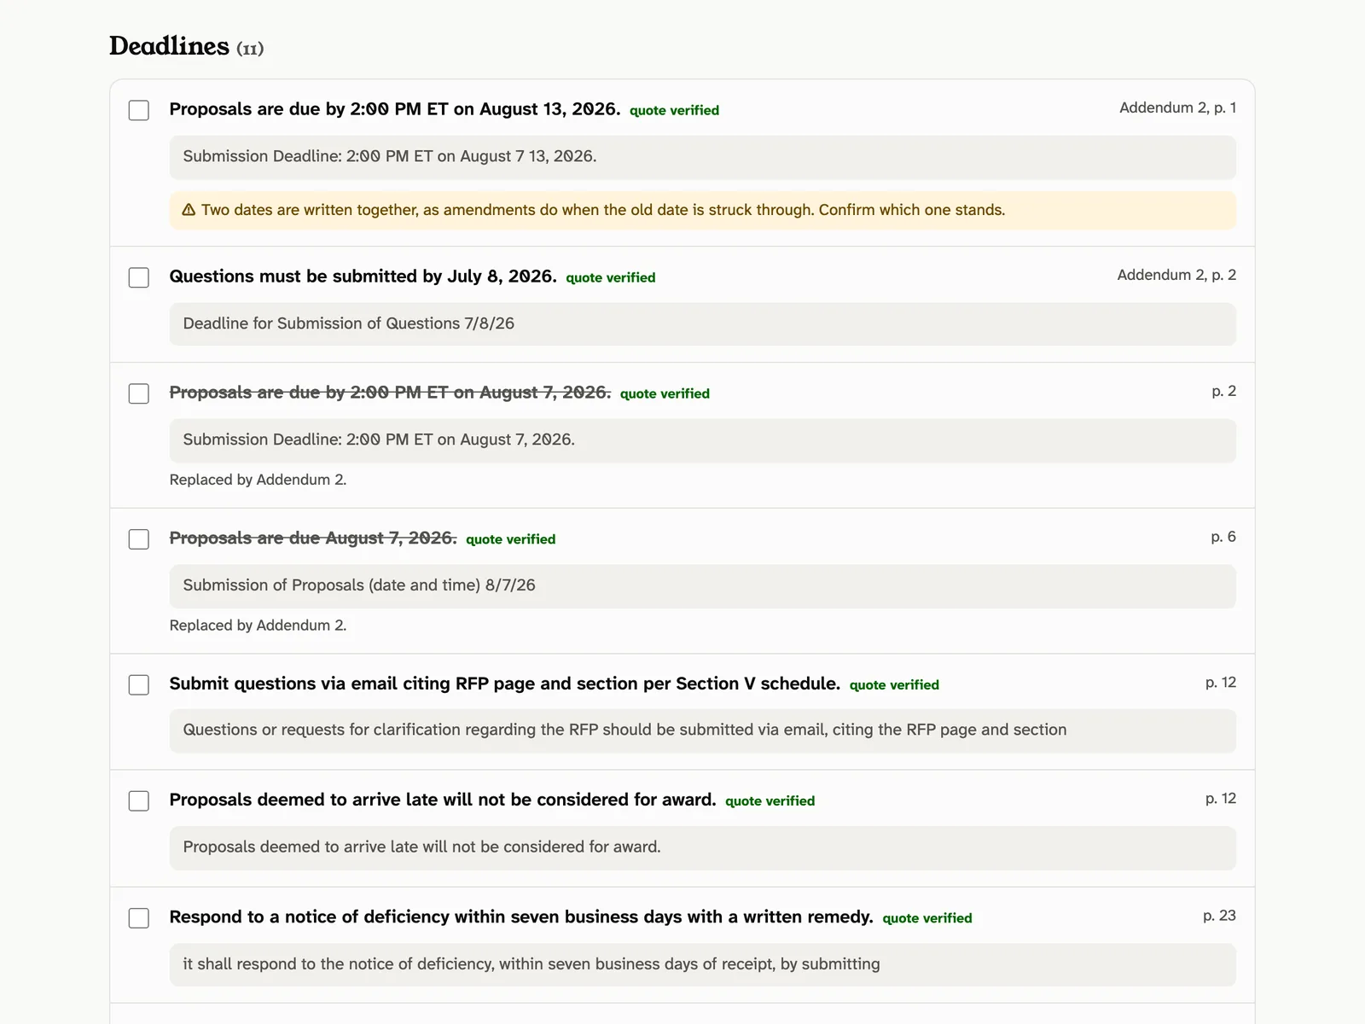Select quote 'Submission of Proposals (date and time) 8/7/26'
Image resolution: width=1365 pixels, height=1024 pixels.
coord(702,586)
